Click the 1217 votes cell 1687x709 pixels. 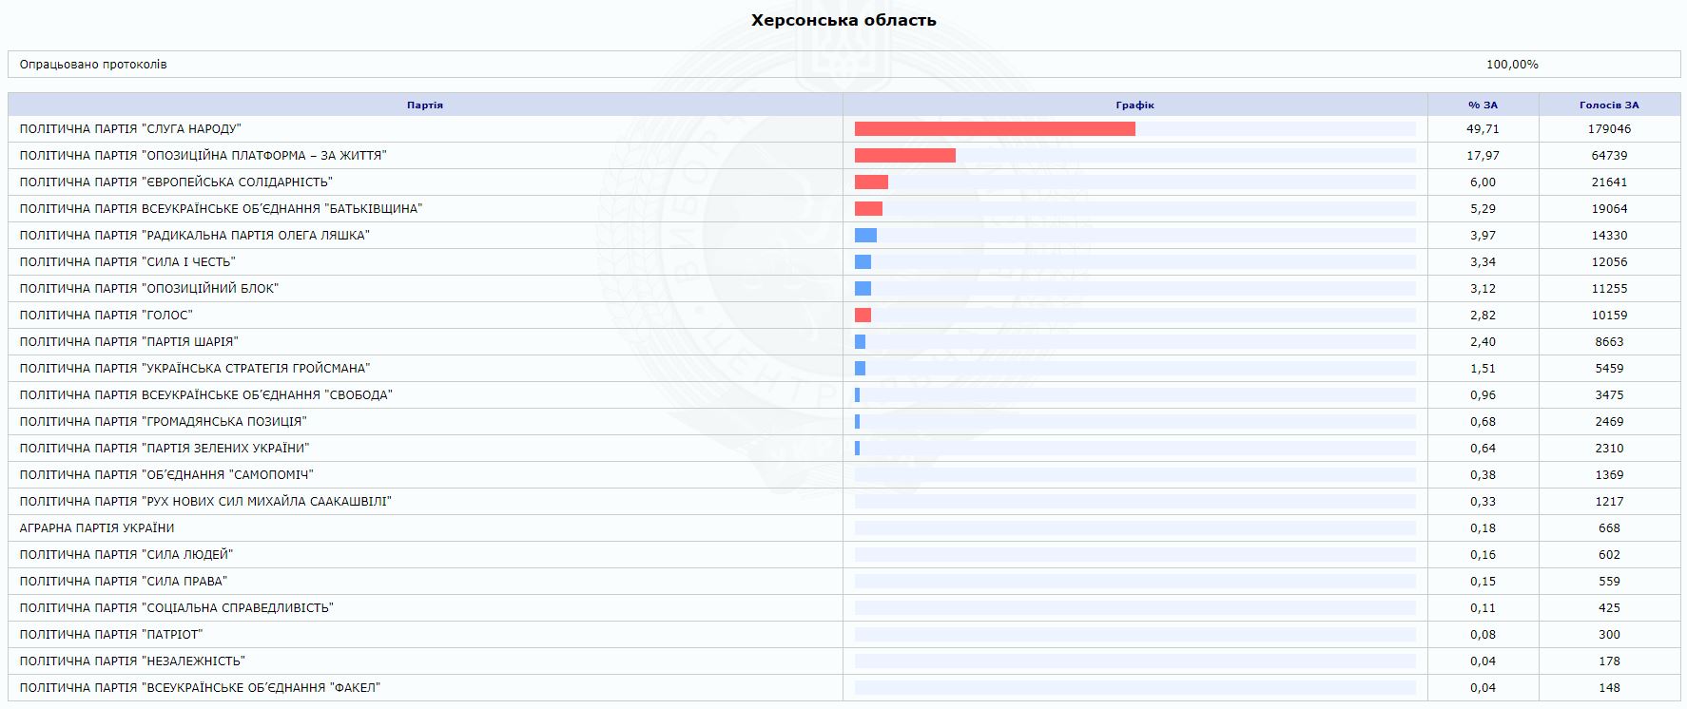[x=1609, y=502]
